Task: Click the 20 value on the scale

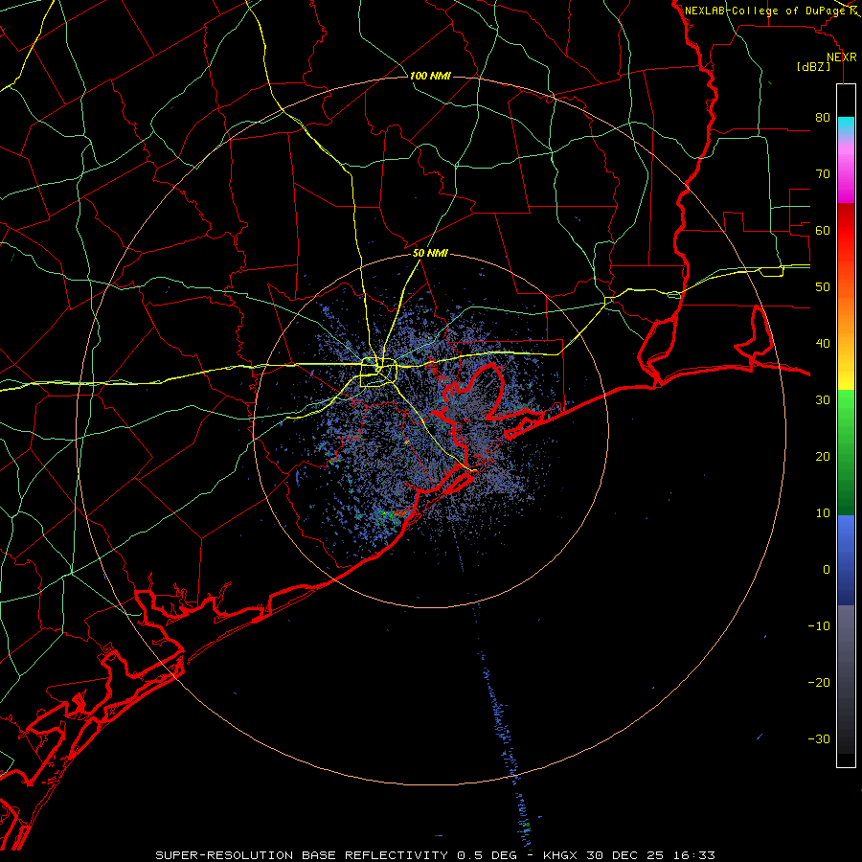Action: pos(823,457)
